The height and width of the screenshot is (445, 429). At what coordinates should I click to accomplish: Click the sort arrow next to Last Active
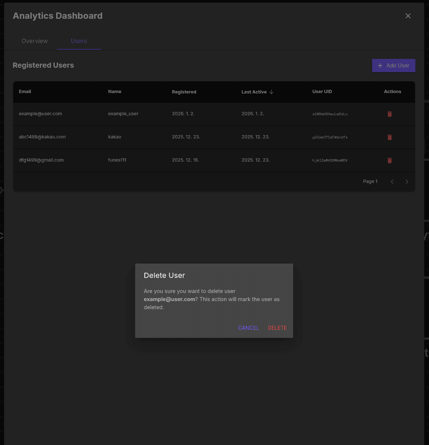click(x=271, y=92)
